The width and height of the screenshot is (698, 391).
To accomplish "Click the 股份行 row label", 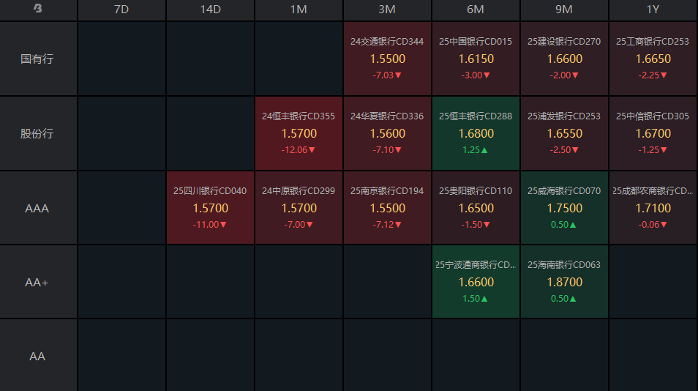I will coord(37,133).
